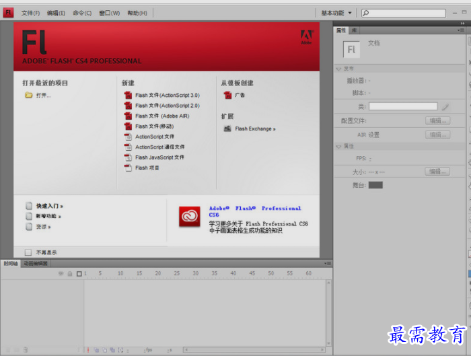This screenshot has height=356, width=471.
Task: Toggle onion skin icon
Action: point(97,350)
